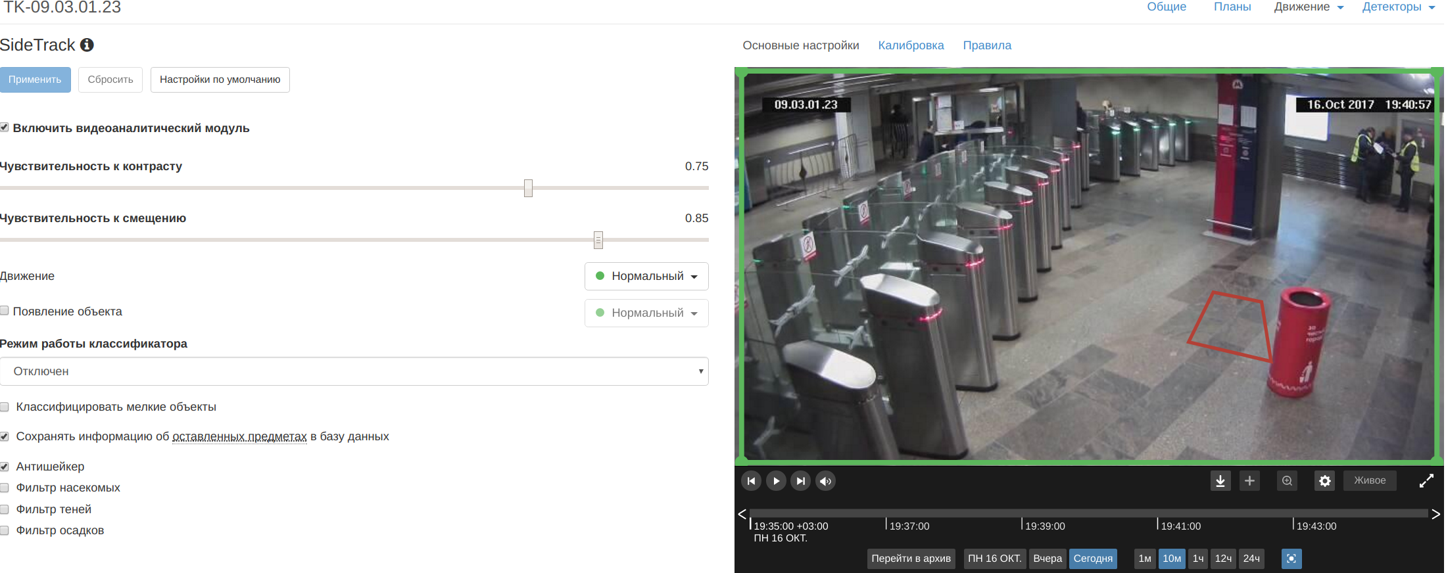
Task: Select ПН 16 ОКТ. date button
Action: (x=994, y=559)
